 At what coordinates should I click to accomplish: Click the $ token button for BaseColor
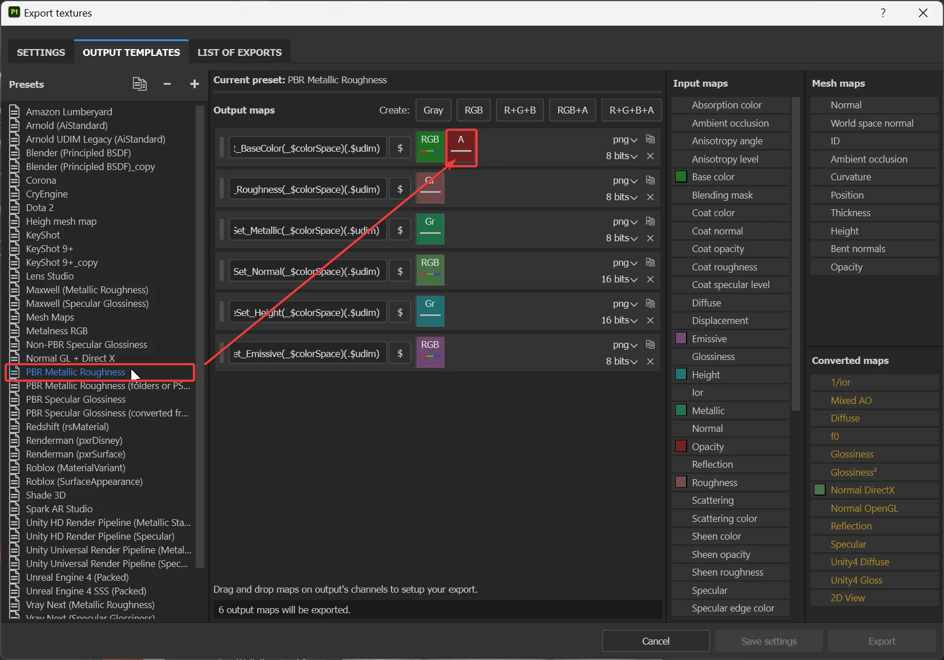pyautogui.click(x=400, y=148)
